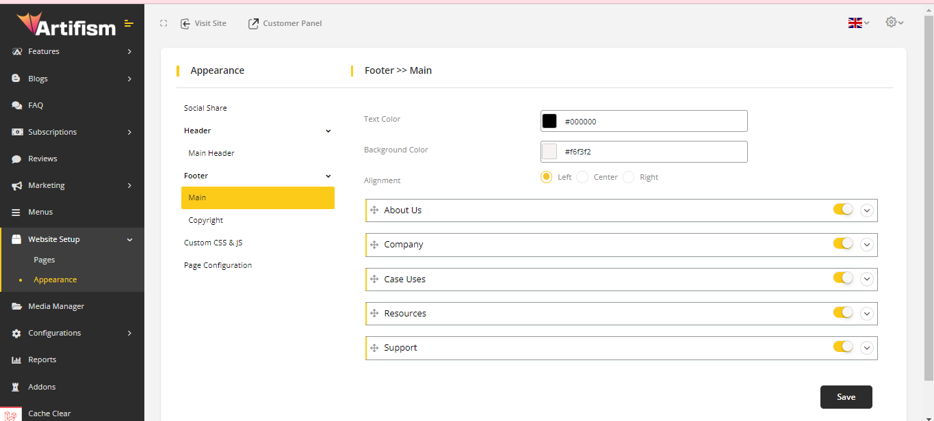Click the fullscreen toggle icon in top bar
The height and width of the screenshot is (421, 934).
164,23
